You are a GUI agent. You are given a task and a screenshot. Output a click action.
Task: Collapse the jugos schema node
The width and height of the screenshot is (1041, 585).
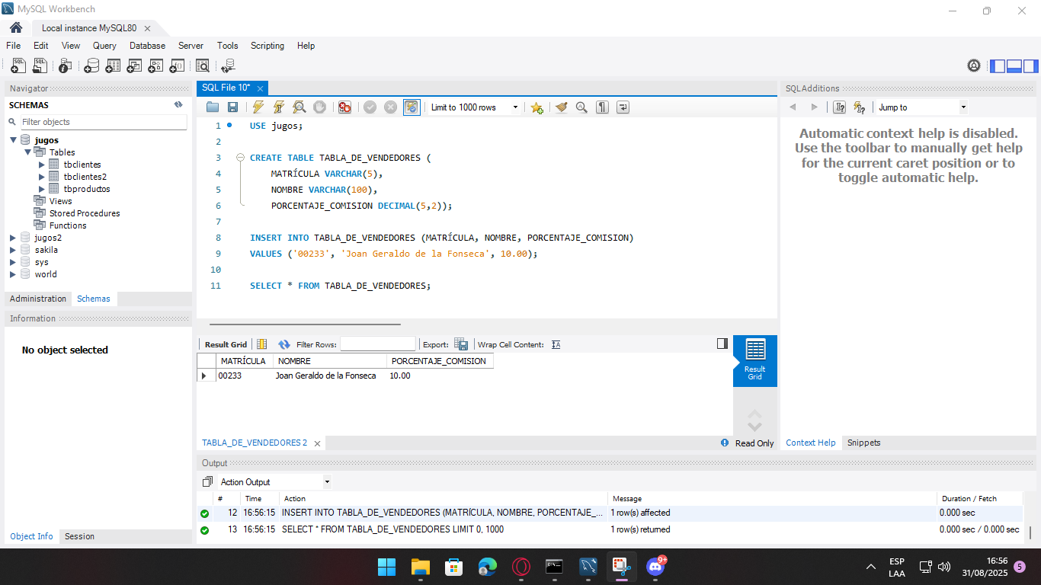coord(13,140)
